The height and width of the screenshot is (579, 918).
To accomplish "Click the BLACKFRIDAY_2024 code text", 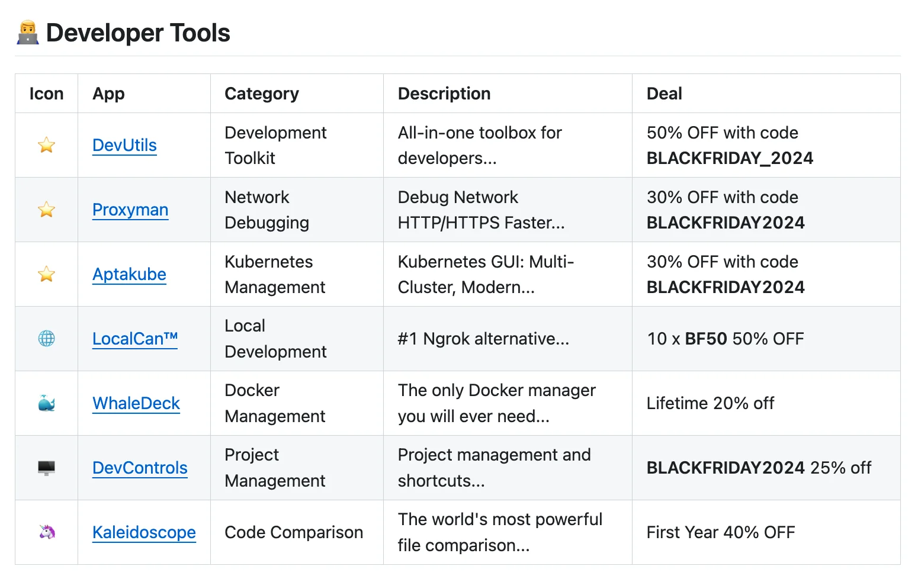I will pyautogui.click(x=730, y=158).
